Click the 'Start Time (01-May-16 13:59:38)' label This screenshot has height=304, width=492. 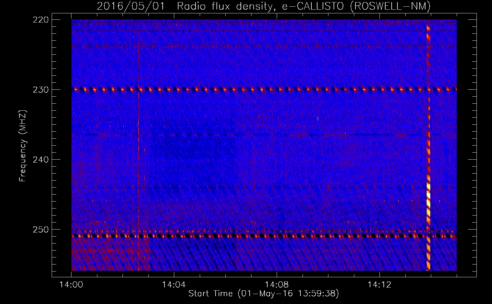264,294
